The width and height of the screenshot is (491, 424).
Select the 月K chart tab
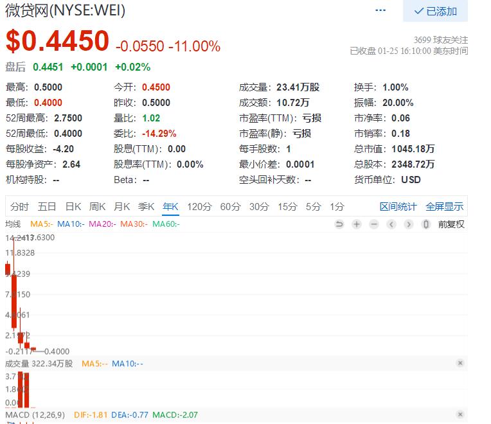(x=122, y=206)
